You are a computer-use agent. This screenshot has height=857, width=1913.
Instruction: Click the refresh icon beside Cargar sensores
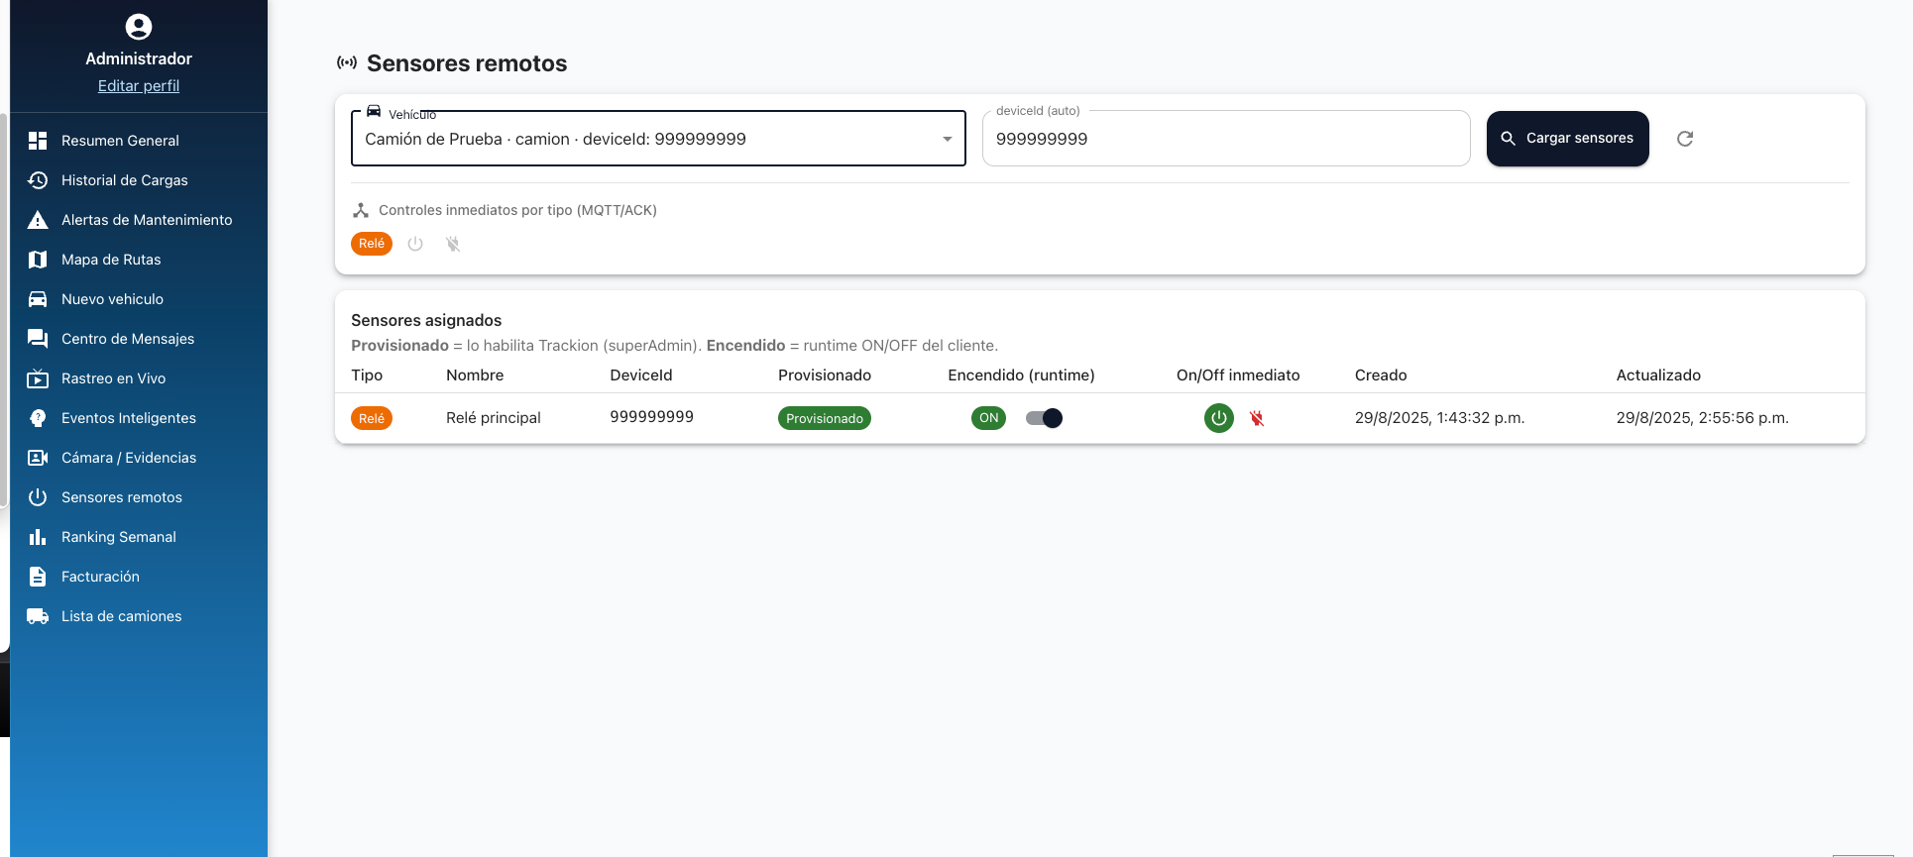click(x=1684, y=139)
